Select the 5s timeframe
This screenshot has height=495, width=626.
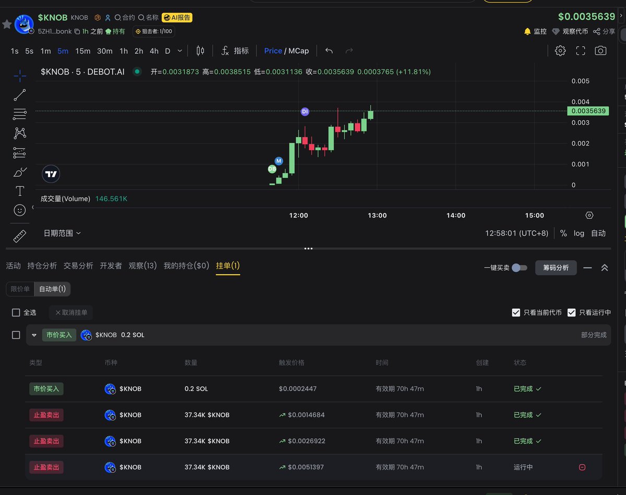point(29,51)
